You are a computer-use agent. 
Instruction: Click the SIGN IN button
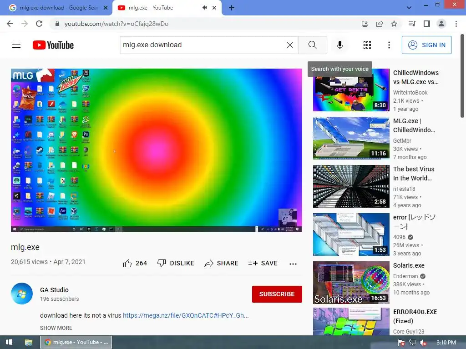coord(426,45)
